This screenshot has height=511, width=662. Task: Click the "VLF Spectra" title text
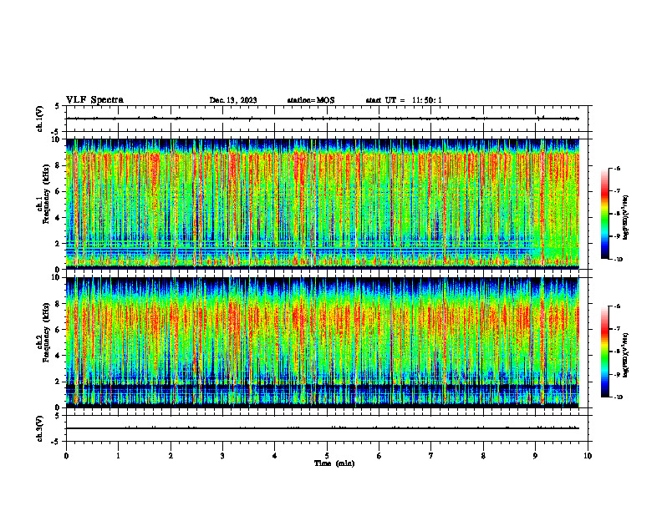[94, 100]
